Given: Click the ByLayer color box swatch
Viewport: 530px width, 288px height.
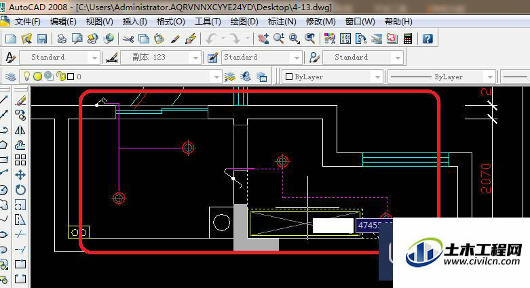Looking at the screenshot, I should (289, 77).
